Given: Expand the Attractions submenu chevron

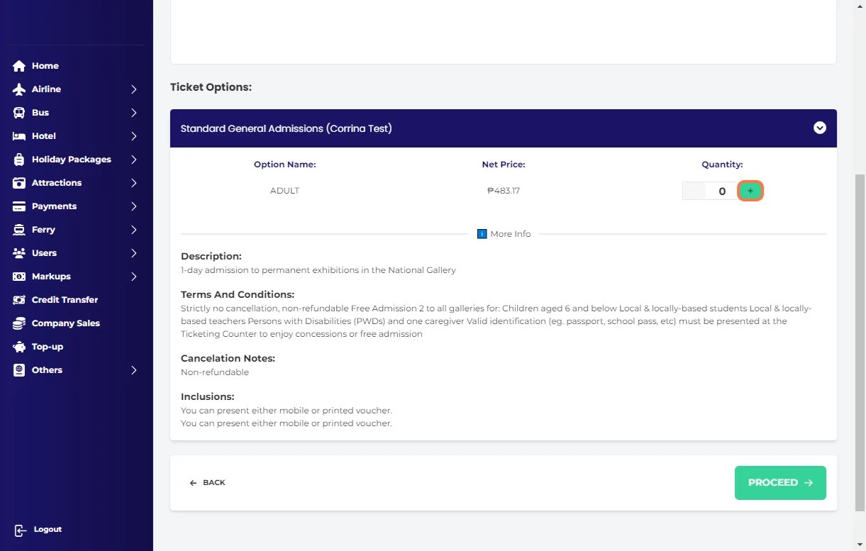Looking at the screenshot, I should [x=134, y=183].
